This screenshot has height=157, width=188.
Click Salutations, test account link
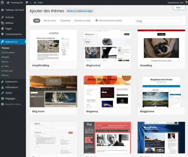tap(176, 3)
